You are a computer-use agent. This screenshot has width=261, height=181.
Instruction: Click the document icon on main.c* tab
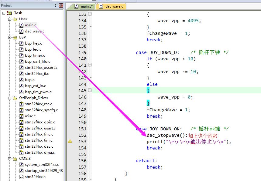click(x=76, y=6)
